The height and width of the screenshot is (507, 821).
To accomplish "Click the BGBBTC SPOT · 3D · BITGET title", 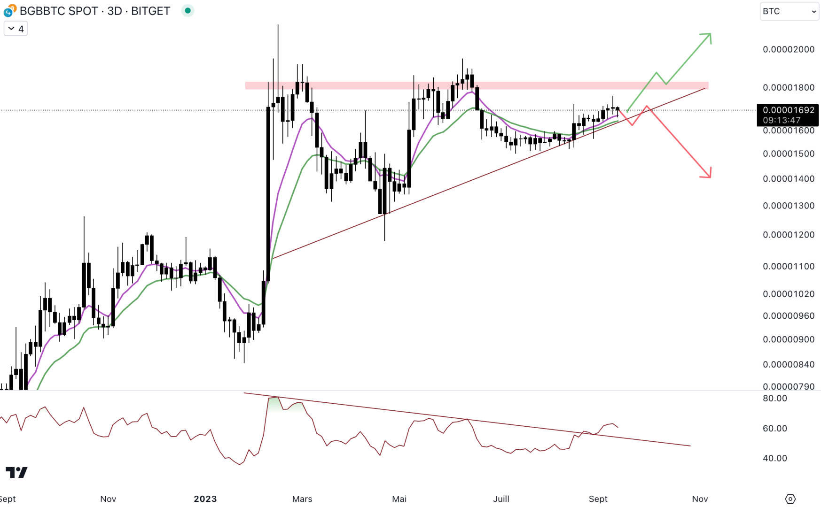I will click(x=95, y=11).
